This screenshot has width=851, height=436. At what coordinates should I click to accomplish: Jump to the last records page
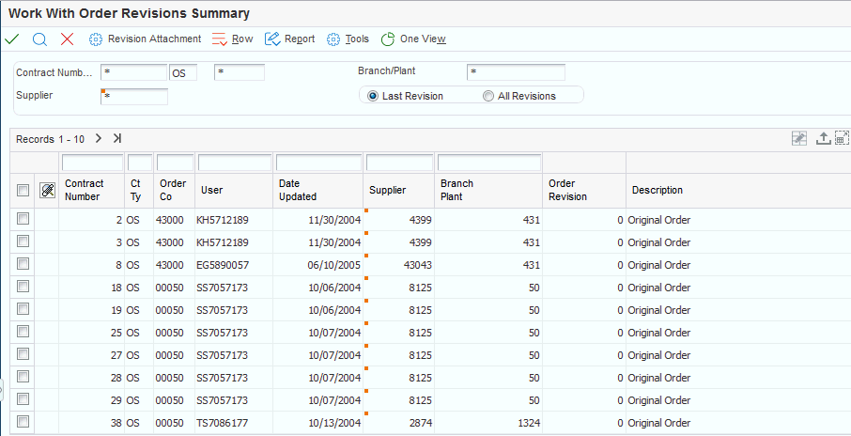click(116, 138)
